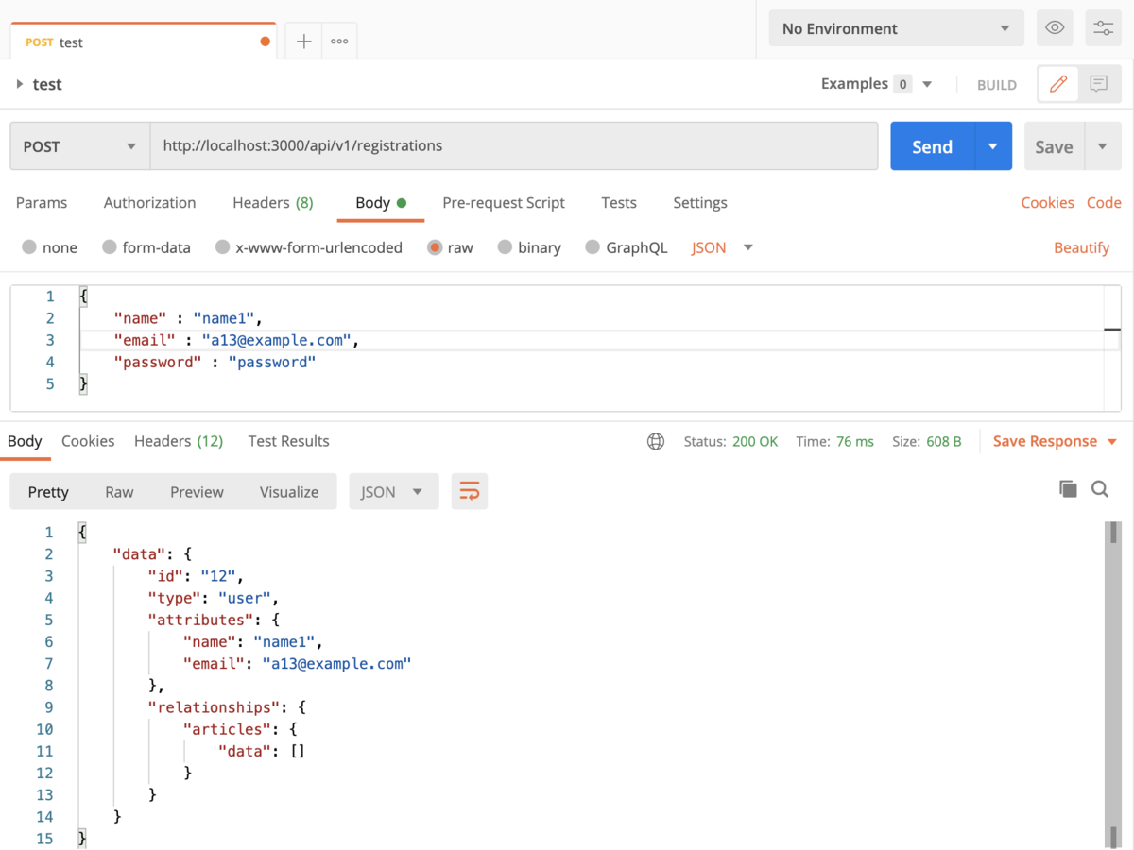Open environment quick look with the eye icon

pos(1055,27)
